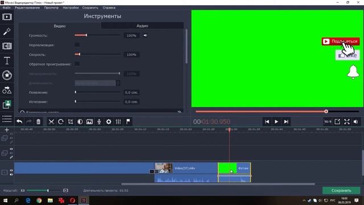Toggle mute on top overlay track

coord(11,138)
